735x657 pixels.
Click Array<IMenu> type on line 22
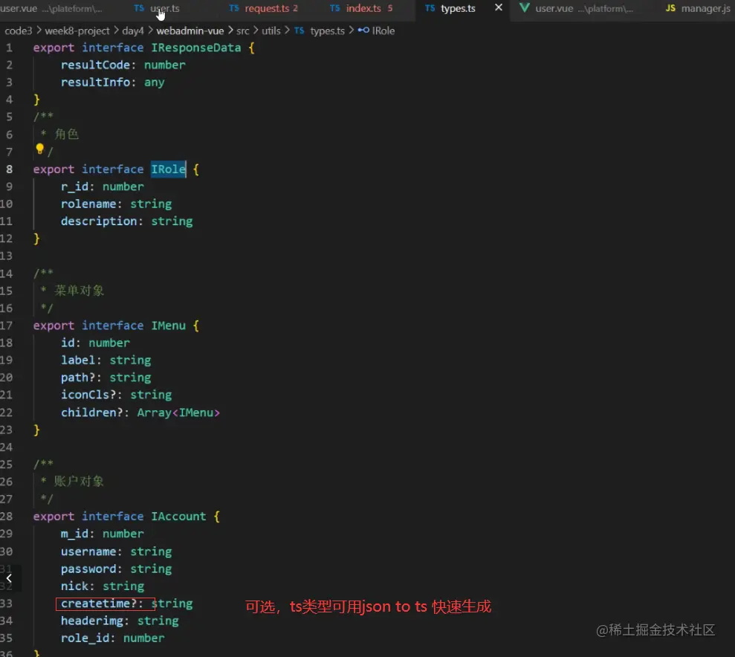point(178,412)
